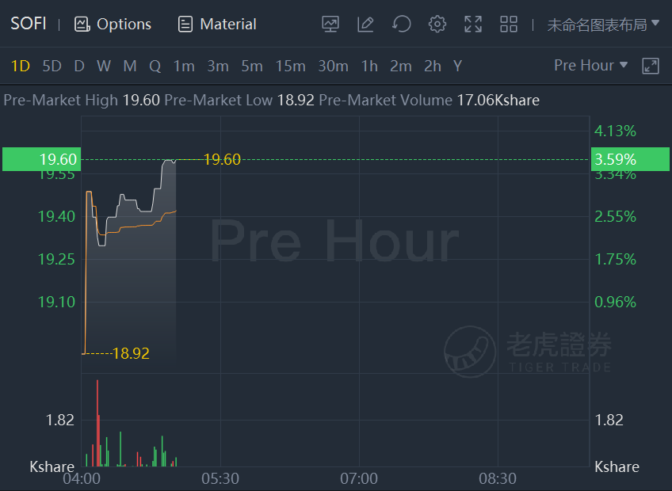Expand chart with the pop-out icon

(x=650, y=66)
